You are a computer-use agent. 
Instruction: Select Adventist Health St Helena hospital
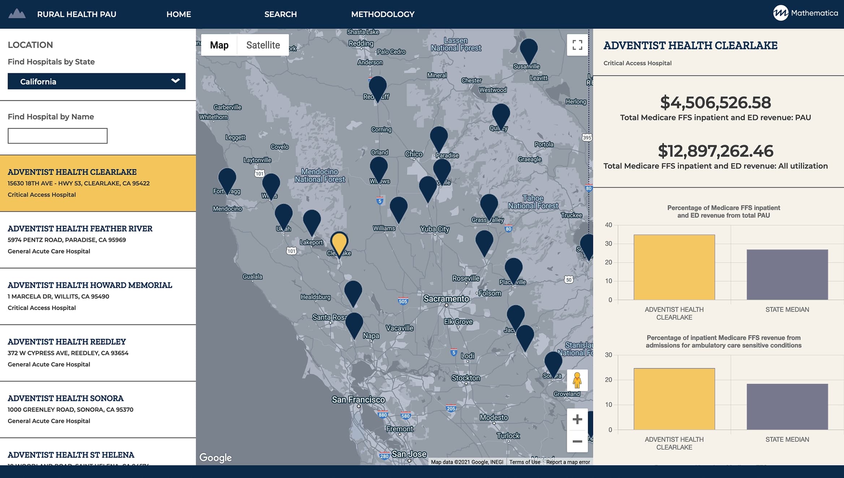tap(98, 452)
